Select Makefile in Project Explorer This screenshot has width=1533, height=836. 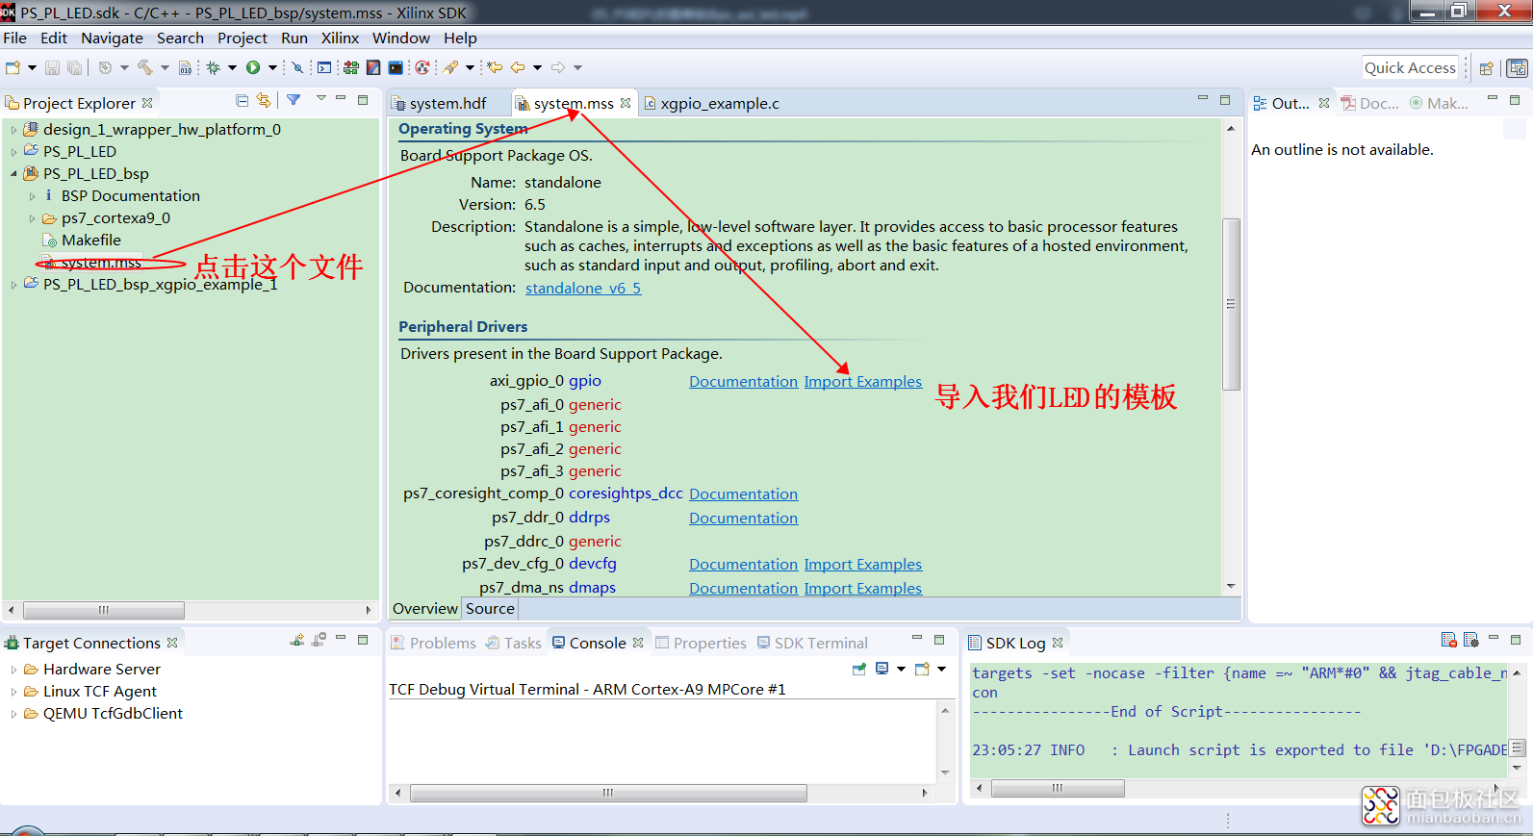pyautogui.click(x=91, y=241)
